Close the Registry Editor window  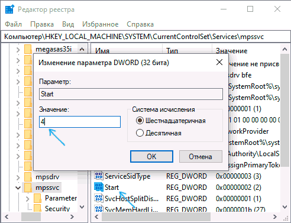point(277,9)
